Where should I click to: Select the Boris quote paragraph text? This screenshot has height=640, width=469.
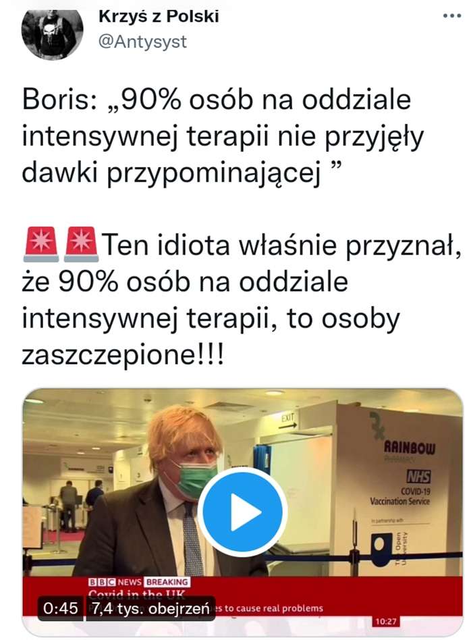pyautogui.click(x=223, y=136)
